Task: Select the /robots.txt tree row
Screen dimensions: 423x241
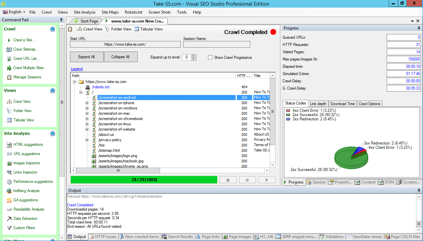Action: pos(101,87)
